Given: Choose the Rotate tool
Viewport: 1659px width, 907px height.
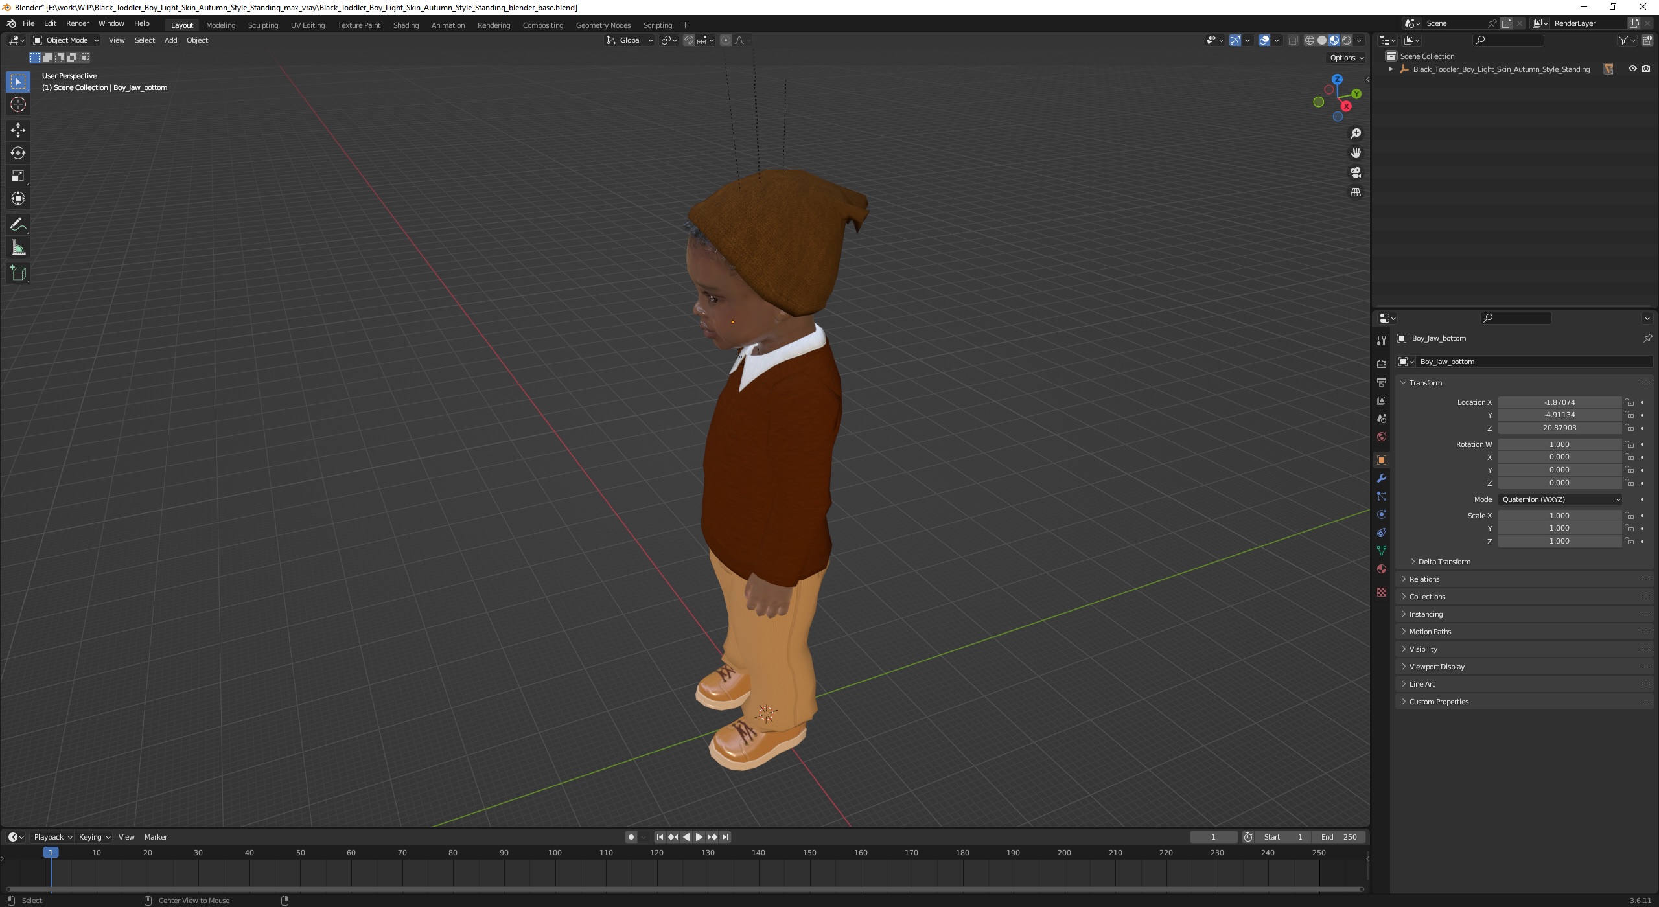Looking at the screenshot, I should pyautogui.click(x=18, y=153).
